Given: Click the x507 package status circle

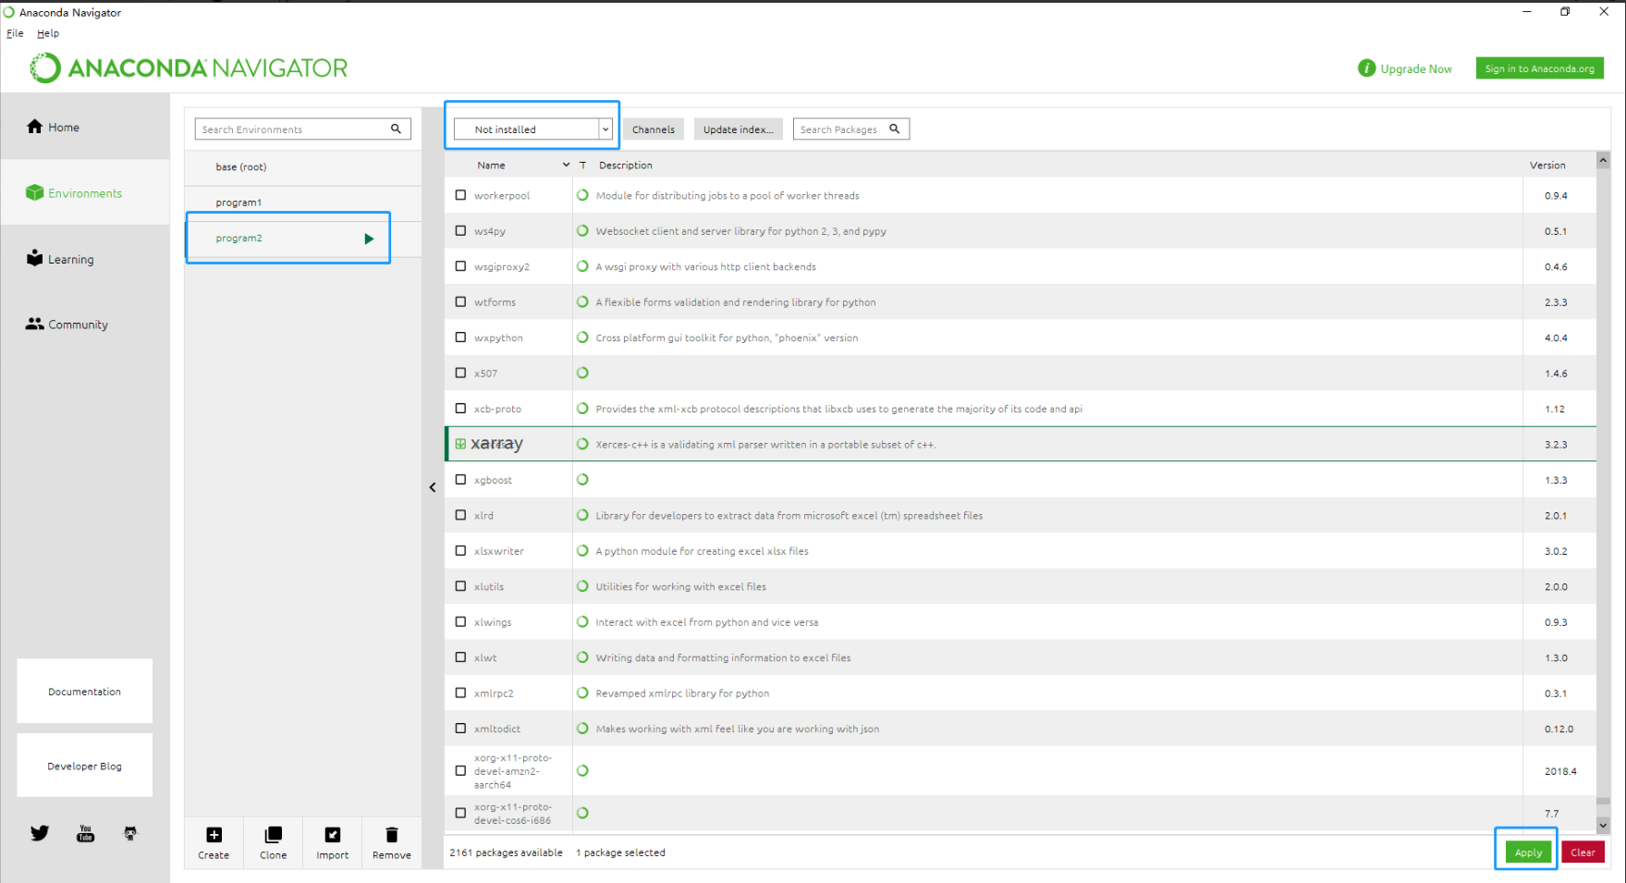Looking at the screenshot, I should point(582,373).
